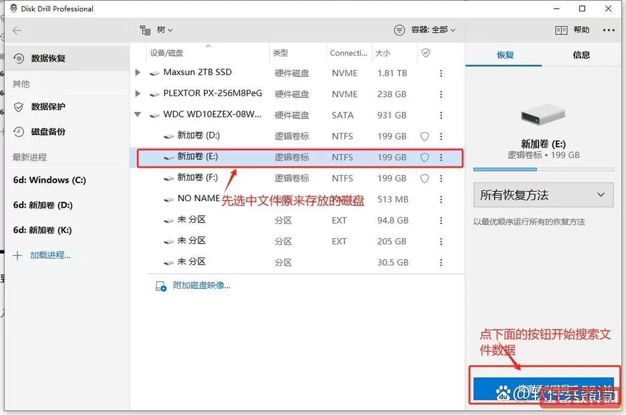The width and height of the screenshot is (626, 415).
Task: Click the 加载进程... link
Action: [x=50, y=256]
